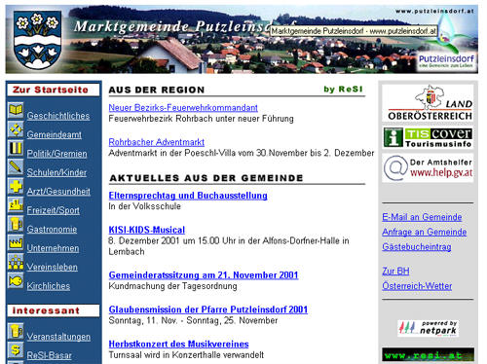The image size is (487, 364).
Task: Click the TIScover Tourismusinfo banner
Action: point(428,137)
